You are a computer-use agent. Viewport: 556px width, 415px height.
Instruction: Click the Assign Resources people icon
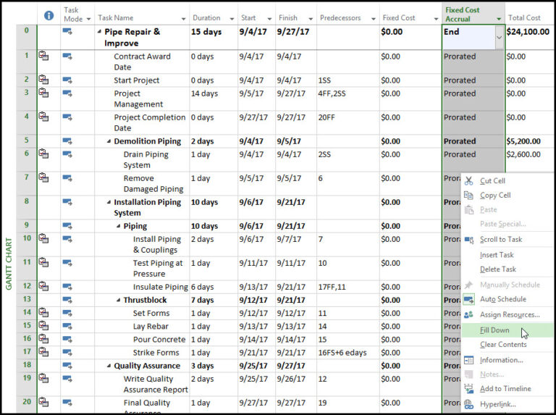coord(469,314)
